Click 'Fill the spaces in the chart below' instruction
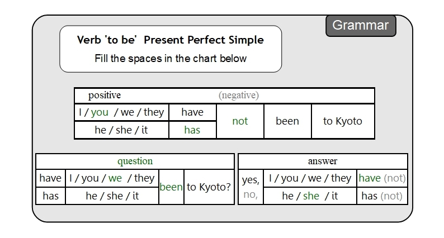Screen dimensions: 444x238 tap(170, 58)
